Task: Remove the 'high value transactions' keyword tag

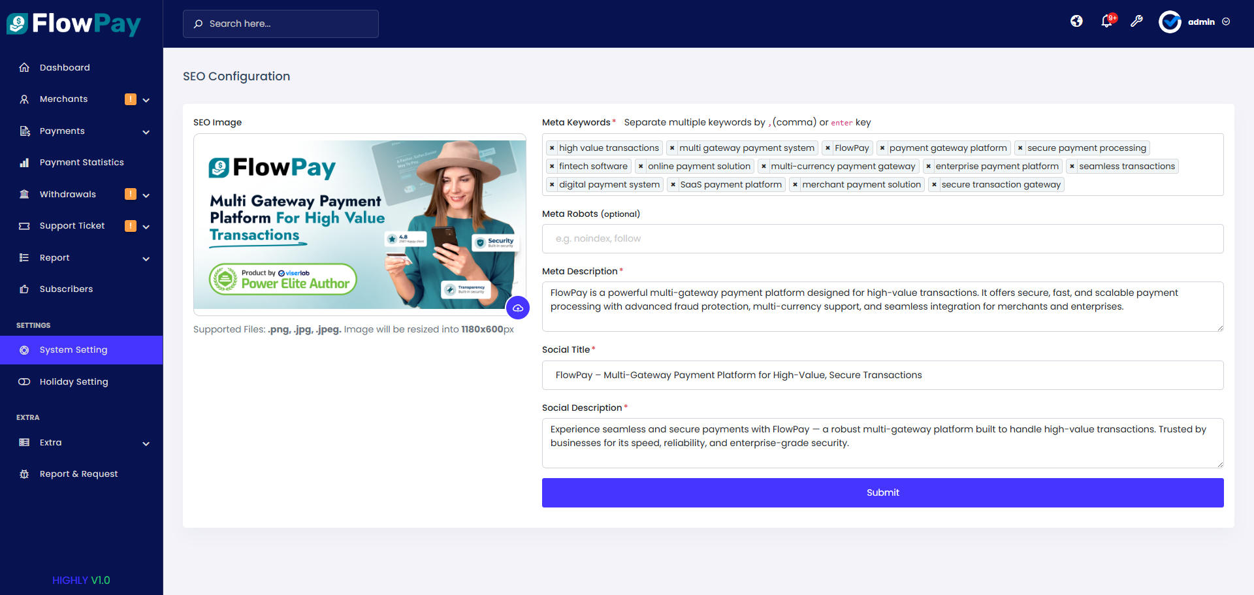Action: (x=552, y=148)
